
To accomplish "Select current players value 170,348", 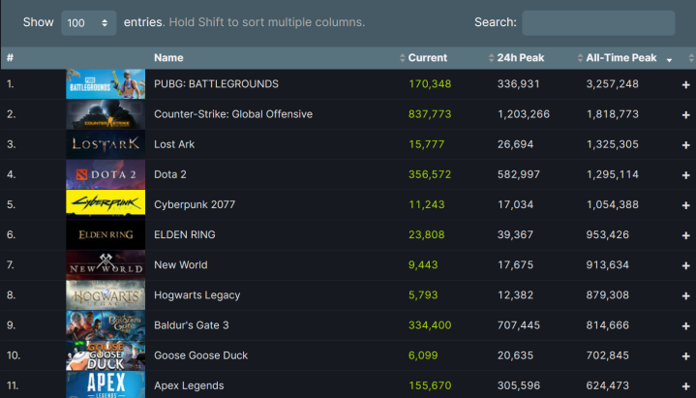I will [430, 84].
